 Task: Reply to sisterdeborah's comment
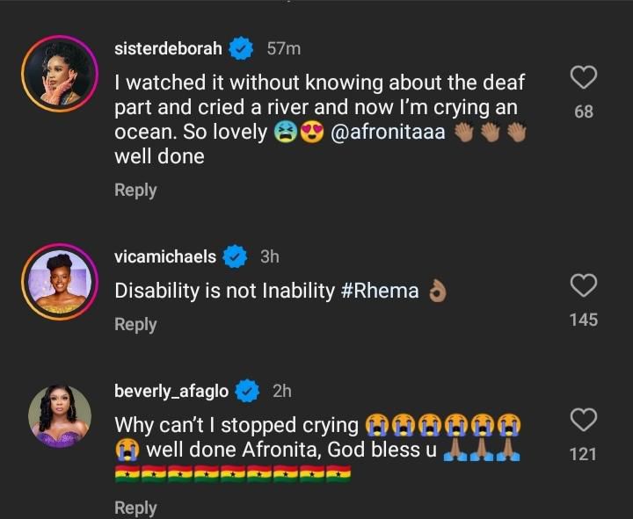135,190
